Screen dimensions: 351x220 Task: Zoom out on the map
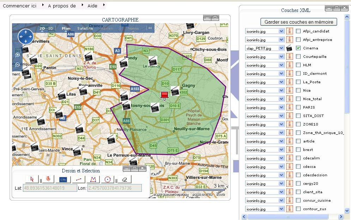coord(18,65)
